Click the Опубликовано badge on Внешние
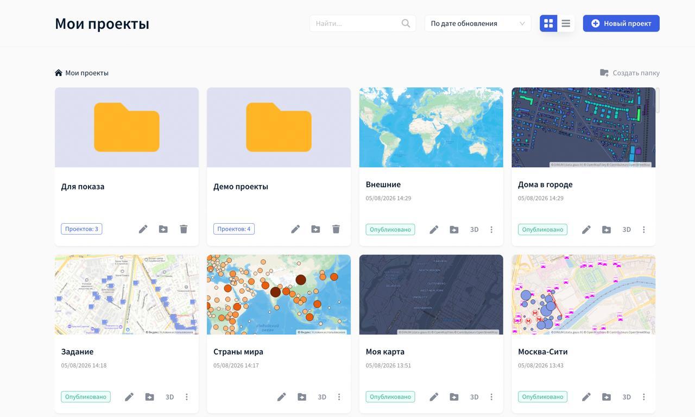The height and width of the screenshot is (417, 695). 390,230
